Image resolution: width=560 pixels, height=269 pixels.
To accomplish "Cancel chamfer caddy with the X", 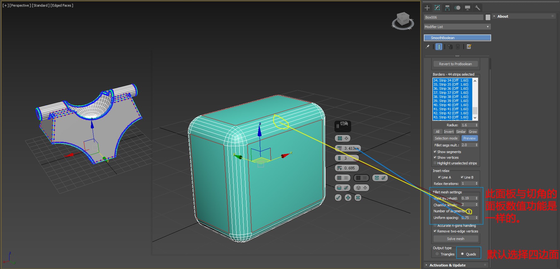I will 358,197.
